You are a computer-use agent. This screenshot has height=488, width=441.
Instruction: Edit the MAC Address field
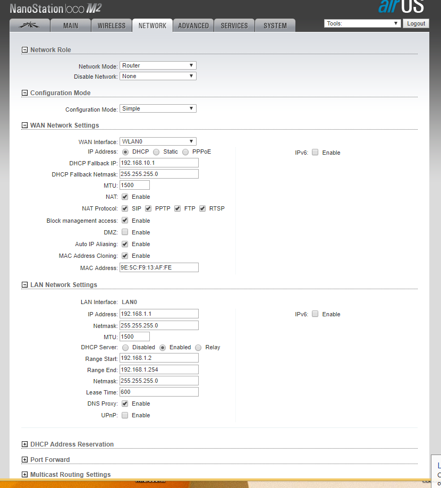159,267
